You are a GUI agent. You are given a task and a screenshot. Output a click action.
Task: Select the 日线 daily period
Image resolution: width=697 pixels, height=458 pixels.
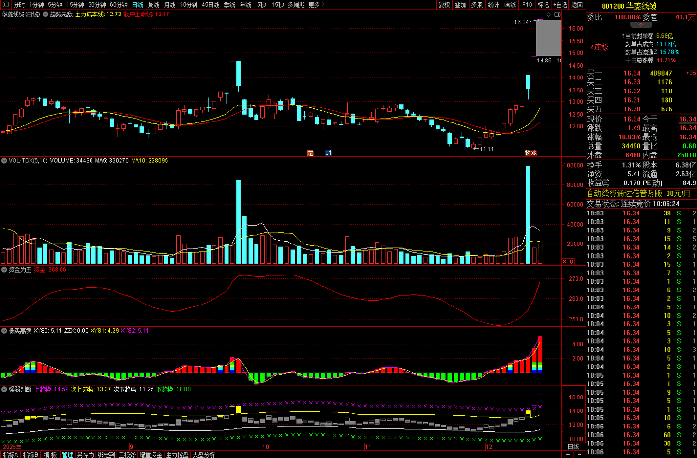click(x=138, y=5)
